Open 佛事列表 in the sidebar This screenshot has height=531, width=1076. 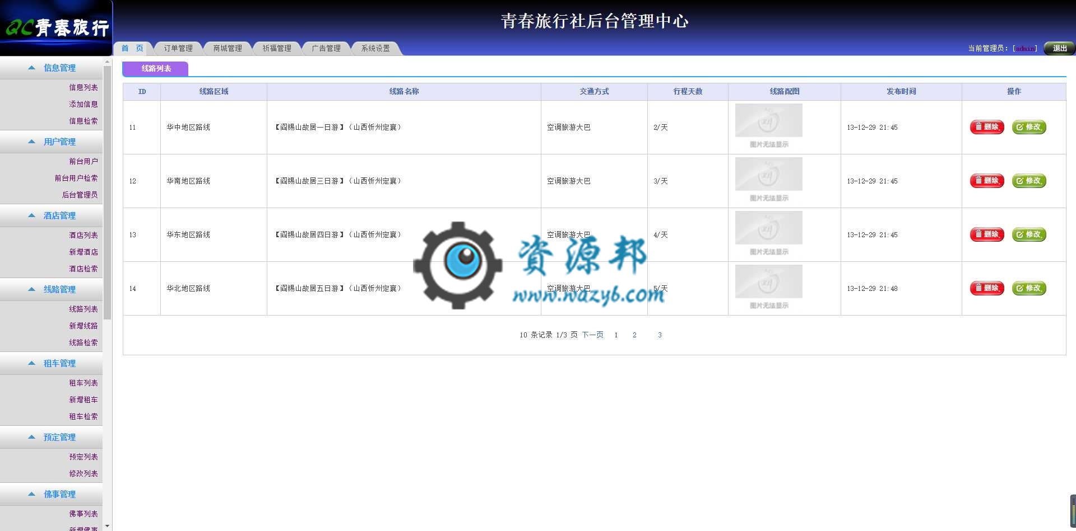tap(84, 514)
